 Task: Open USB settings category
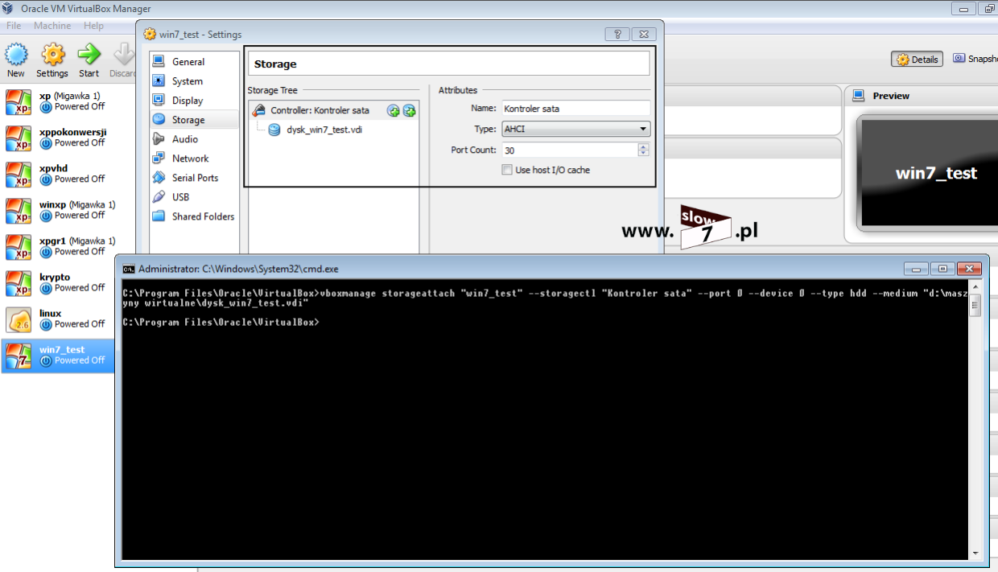(x=194, y=197)
